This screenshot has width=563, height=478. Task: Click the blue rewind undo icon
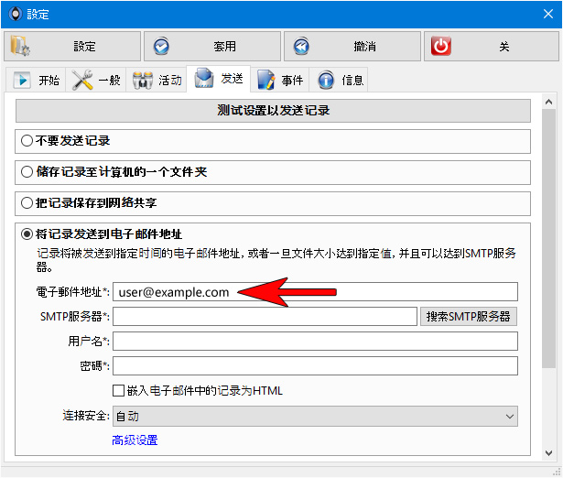pos(301,46)
